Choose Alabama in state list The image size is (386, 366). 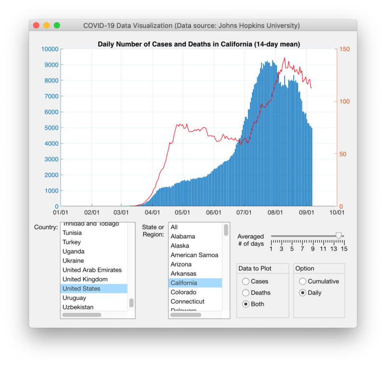coord(183,236)
